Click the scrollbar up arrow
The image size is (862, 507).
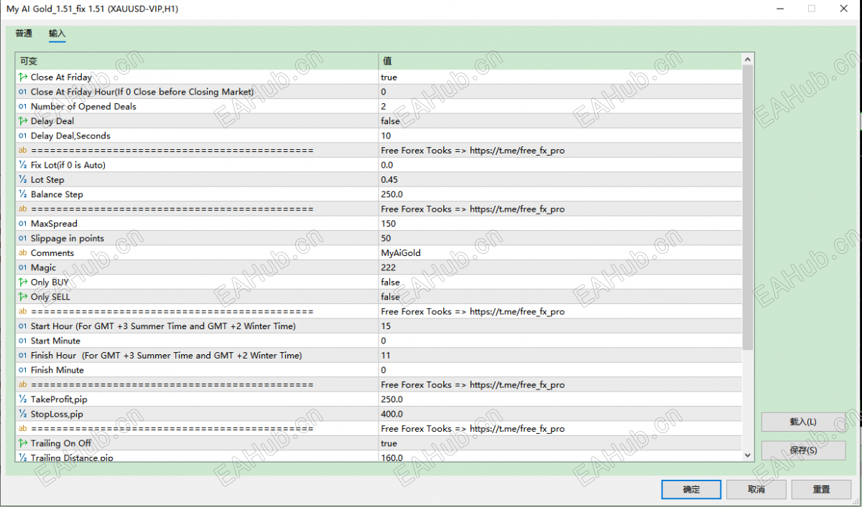[x=748, y=60]
